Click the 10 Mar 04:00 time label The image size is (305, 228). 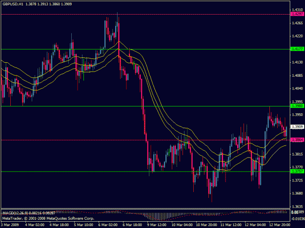[182, 225]
